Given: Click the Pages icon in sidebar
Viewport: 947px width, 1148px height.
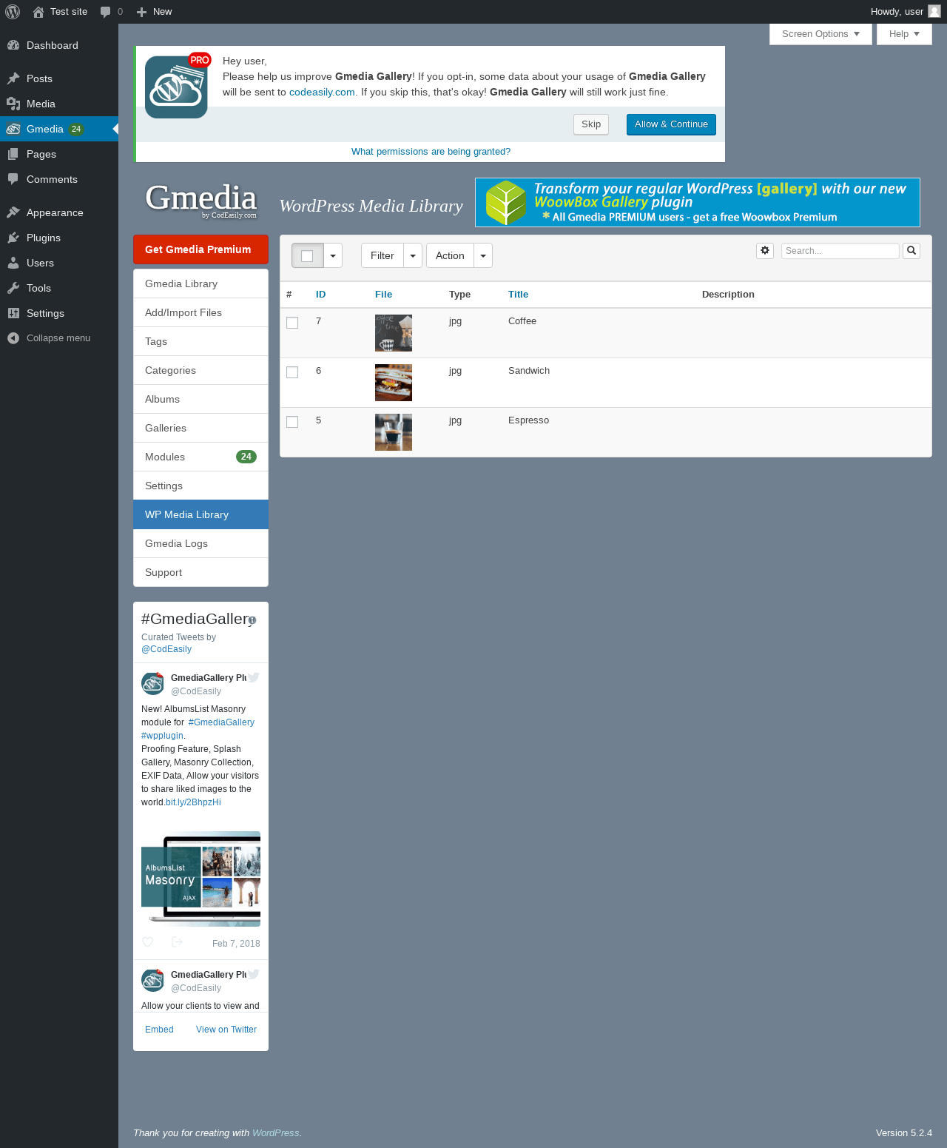Looking at the screenshot, I should pyautogui.click(x=13, y=154).
